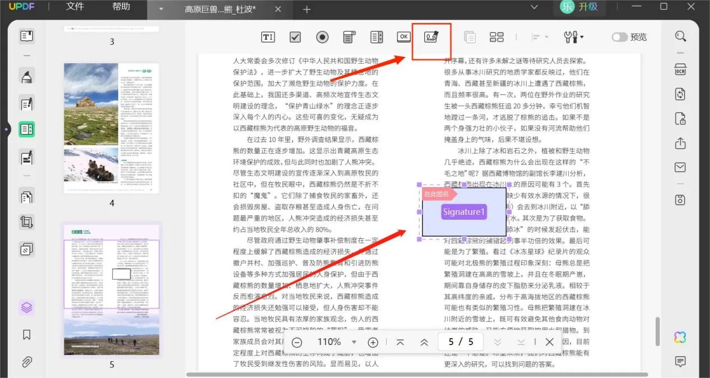Image resolution: width=710 pixels, height=378 pixels.
Task: Run OCR text recognition
Action: (680, 68)
